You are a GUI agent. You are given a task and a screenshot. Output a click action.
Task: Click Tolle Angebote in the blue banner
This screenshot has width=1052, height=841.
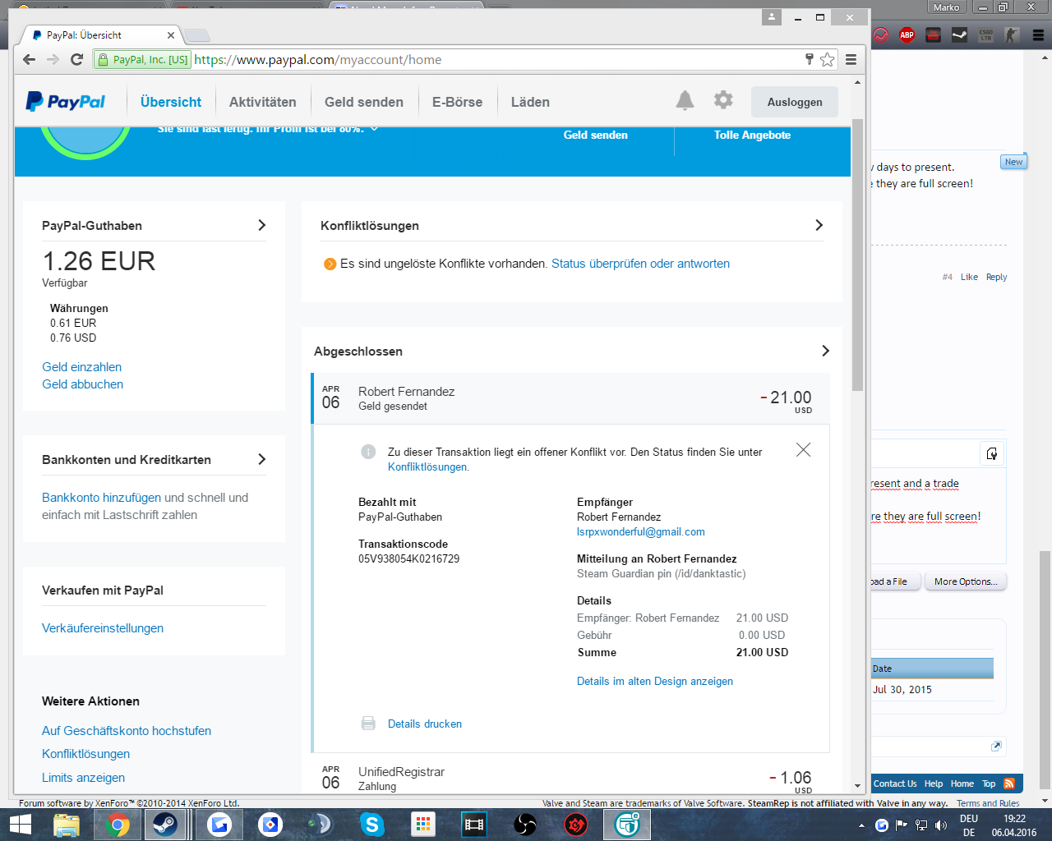(752, 135)
